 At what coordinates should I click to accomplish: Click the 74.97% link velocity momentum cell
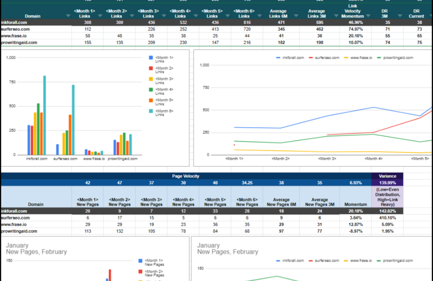point(355,29)
